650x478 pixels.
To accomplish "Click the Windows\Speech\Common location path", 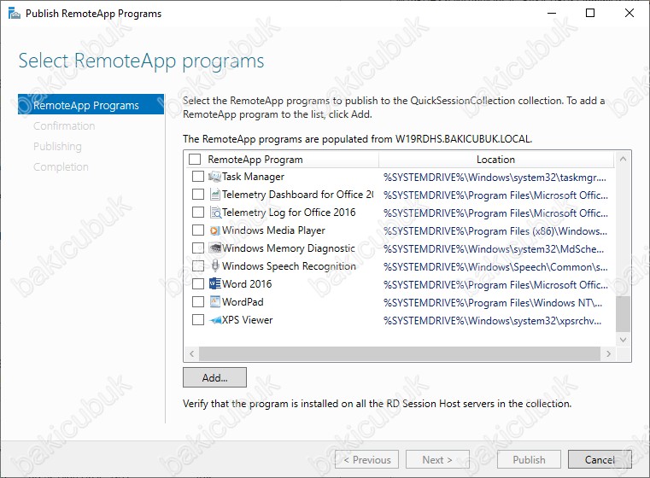I will tap(495, 267).
